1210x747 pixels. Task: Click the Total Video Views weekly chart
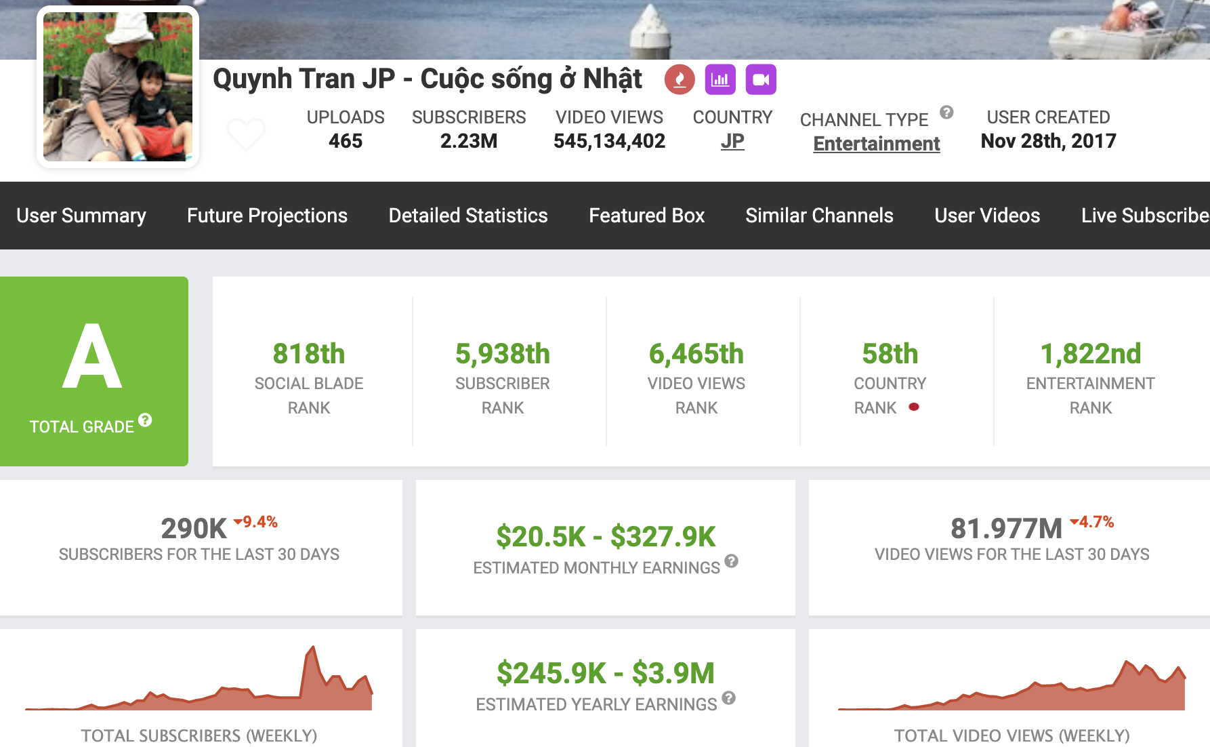point(1011,685)
